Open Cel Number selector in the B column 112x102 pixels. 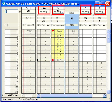point(100,25)
